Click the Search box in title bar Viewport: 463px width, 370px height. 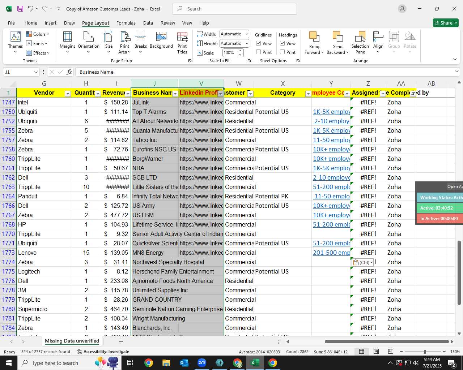click(x=234, y=9)
